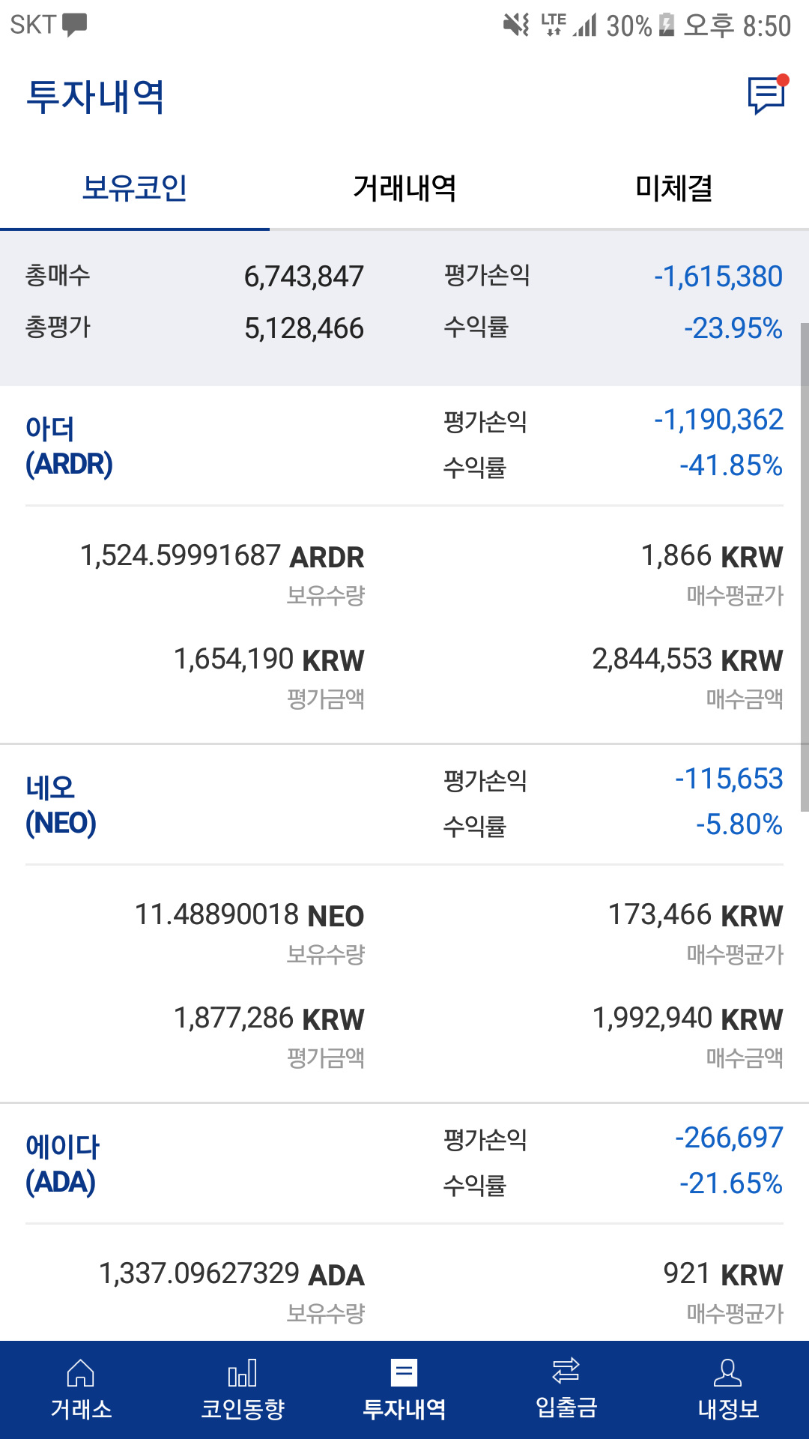
Task: Tap the total 평가손익 value -1,615,380
Action: point(718,277)
